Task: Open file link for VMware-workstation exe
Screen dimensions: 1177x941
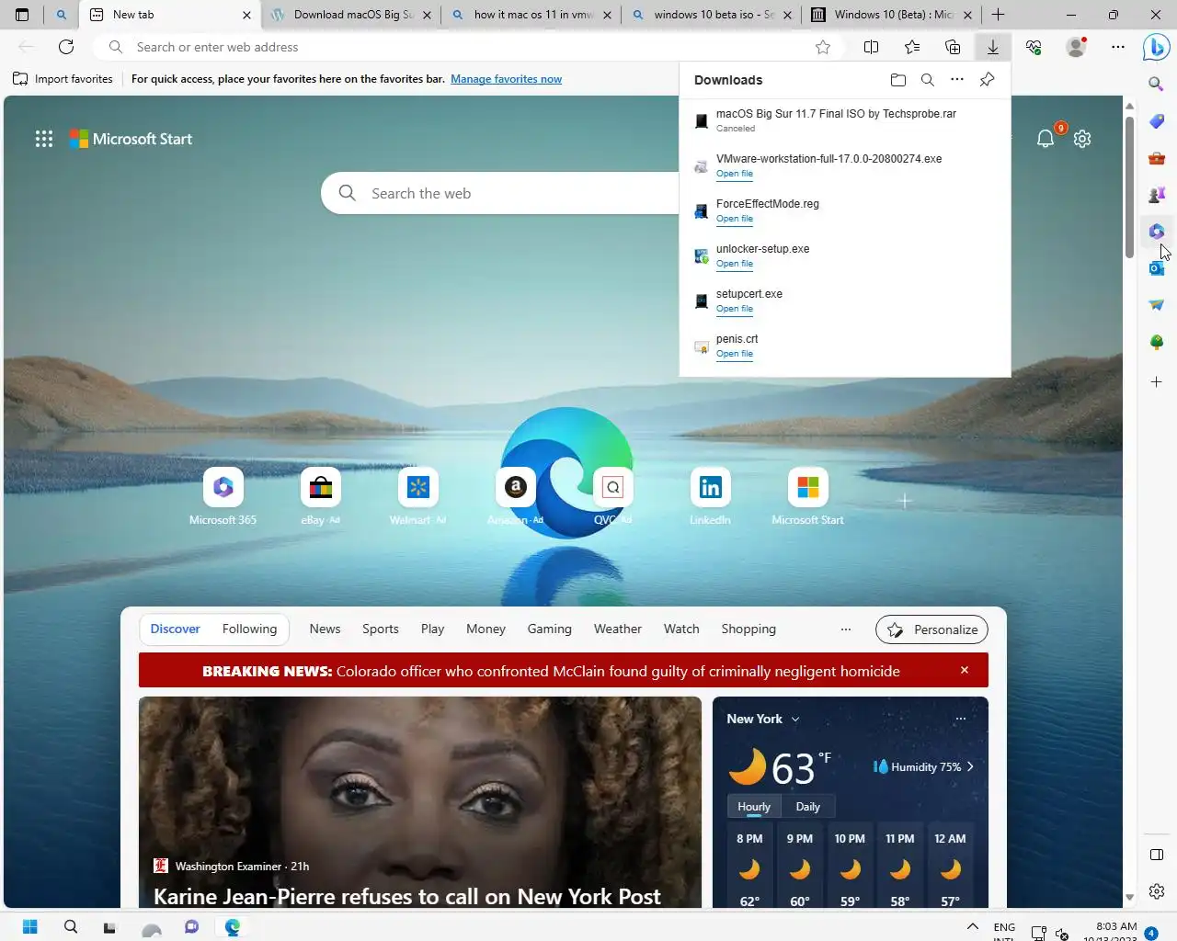Action: tap(734, 174)
